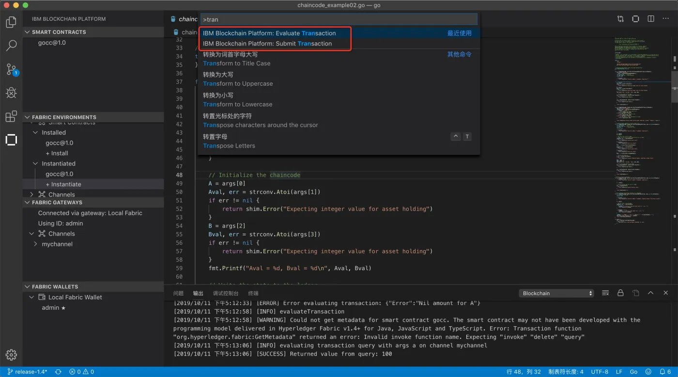
Task: Click the Channels icon under Fabric Gateways
Action: [x=43, y=234]
